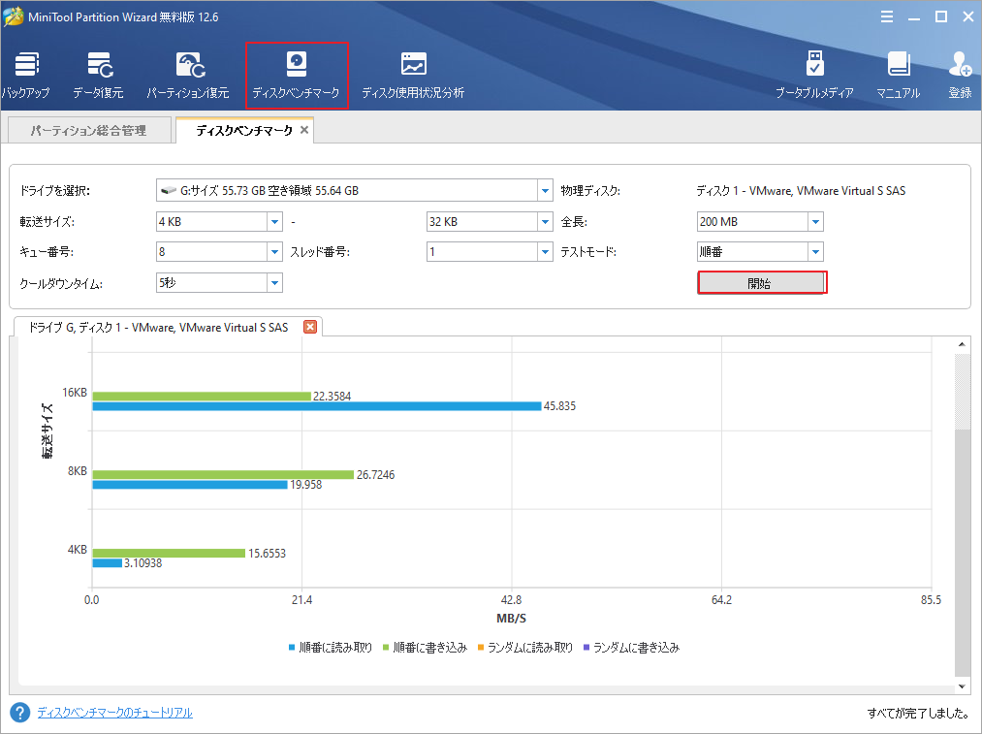Click the ドライブを選択 label
Screen dimensions: 982x734
click(55, 190)
